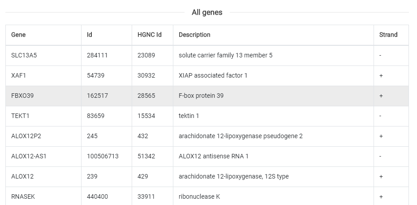
Task: Select the TEKT1 gene name
Action: pos(20,116)
